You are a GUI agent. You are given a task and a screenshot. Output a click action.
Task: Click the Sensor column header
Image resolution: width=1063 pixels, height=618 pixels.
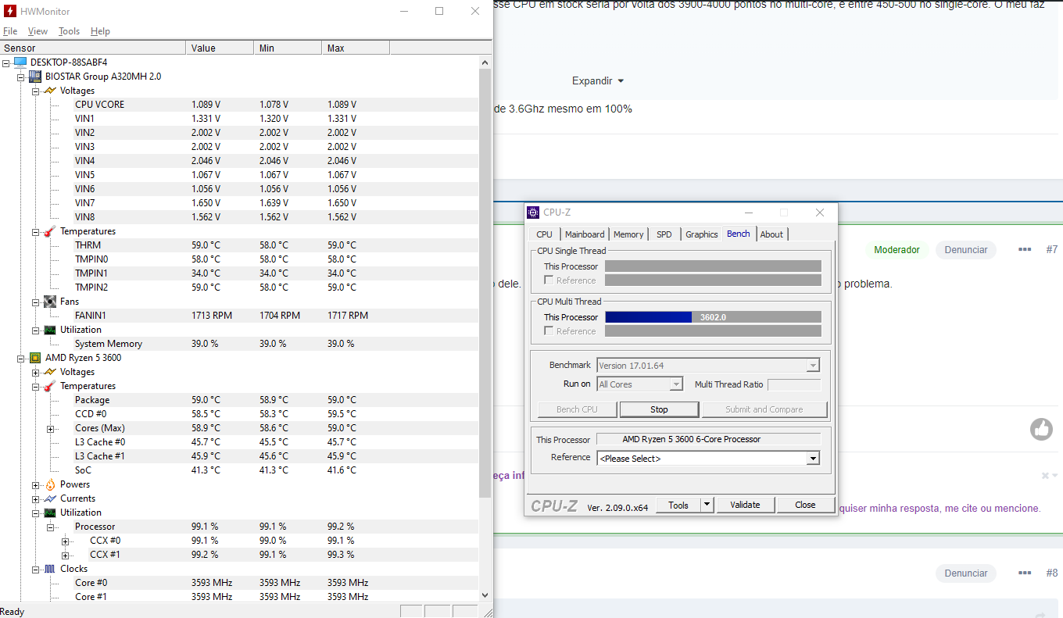(x=93, y=48)
